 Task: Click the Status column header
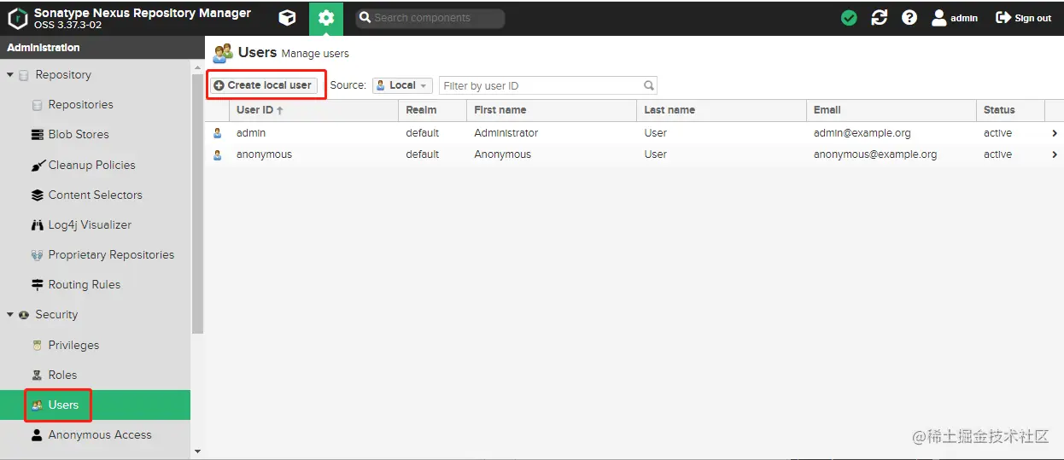1010,110
